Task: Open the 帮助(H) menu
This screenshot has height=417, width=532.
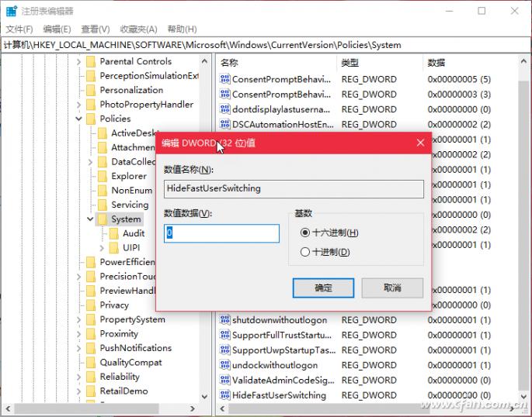Action: click(183, 29)
